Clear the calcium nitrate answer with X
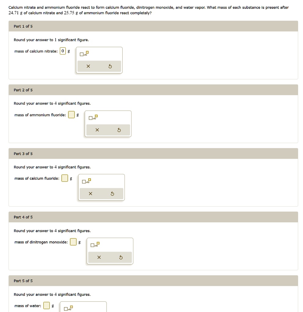The height and width of the screenshot is (312, 303). [x=88, y=66]
